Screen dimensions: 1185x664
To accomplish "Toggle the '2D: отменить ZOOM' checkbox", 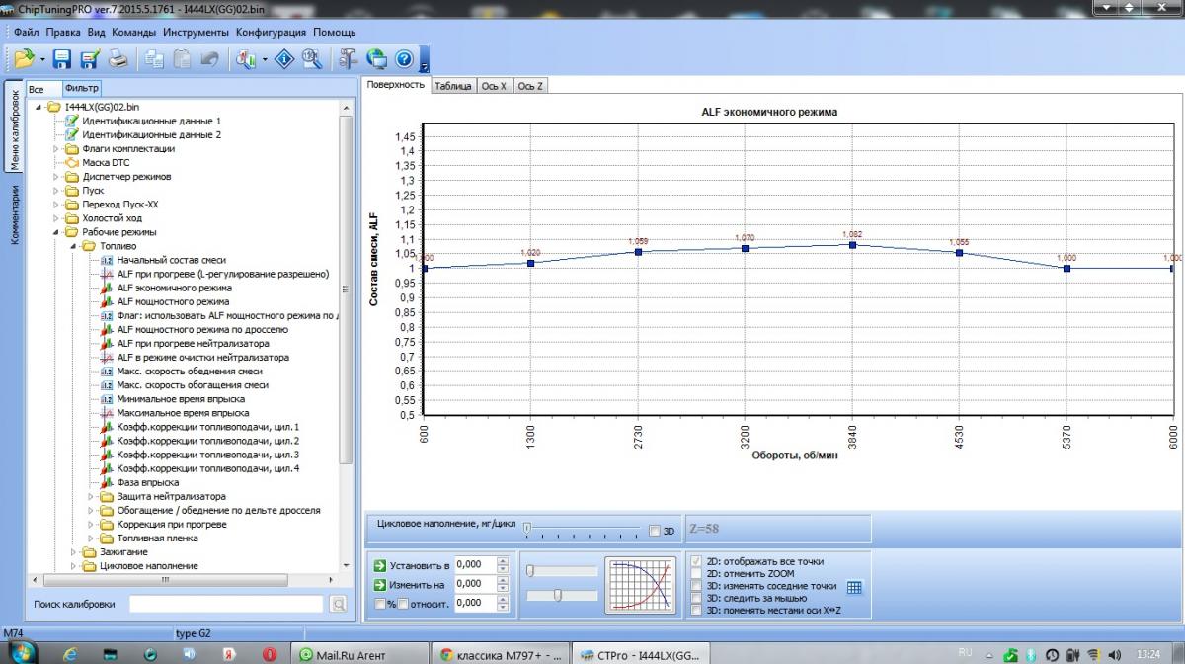I will point(698,574).
